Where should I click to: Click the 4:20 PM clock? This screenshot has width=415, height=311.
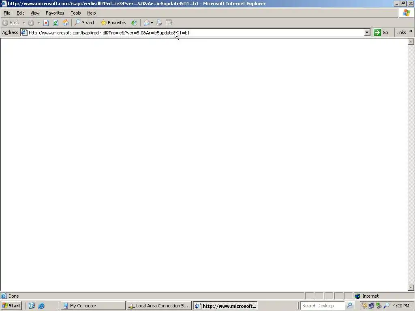click(x=401, y=306)
